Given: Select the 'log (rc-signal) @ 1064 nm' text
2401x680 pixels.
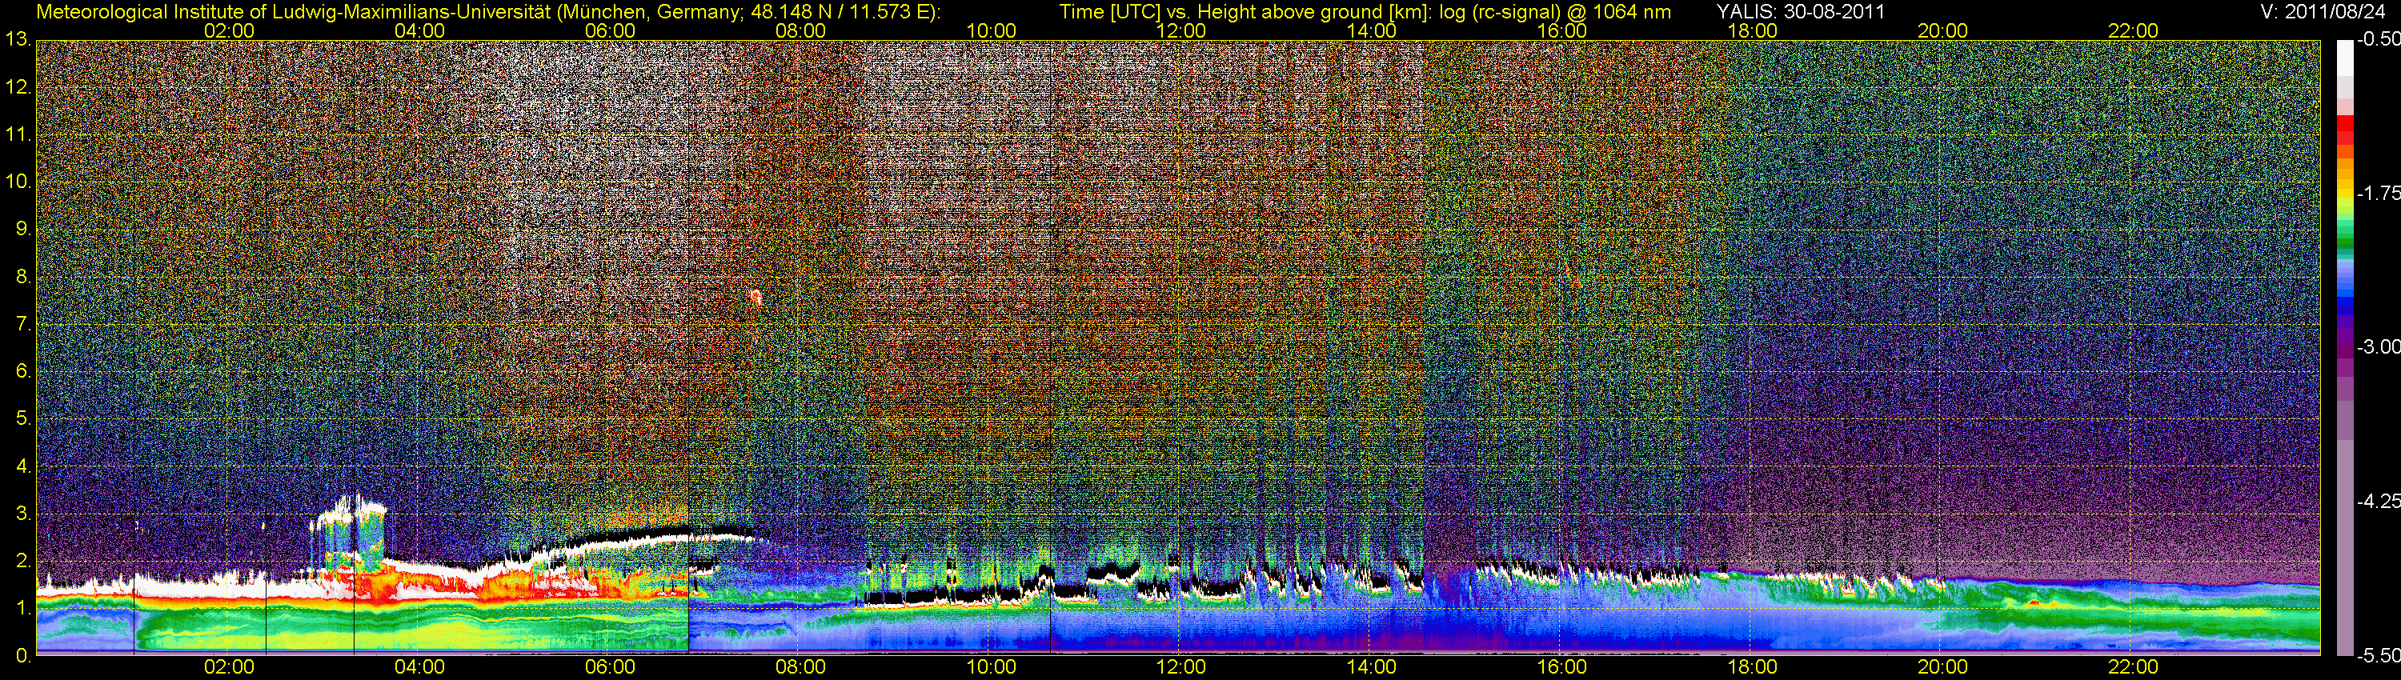Looking at the screenshot, I should point(1556,12).
